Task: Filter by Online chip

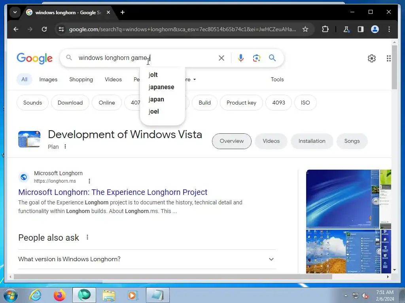Action: tap(107, 103)
